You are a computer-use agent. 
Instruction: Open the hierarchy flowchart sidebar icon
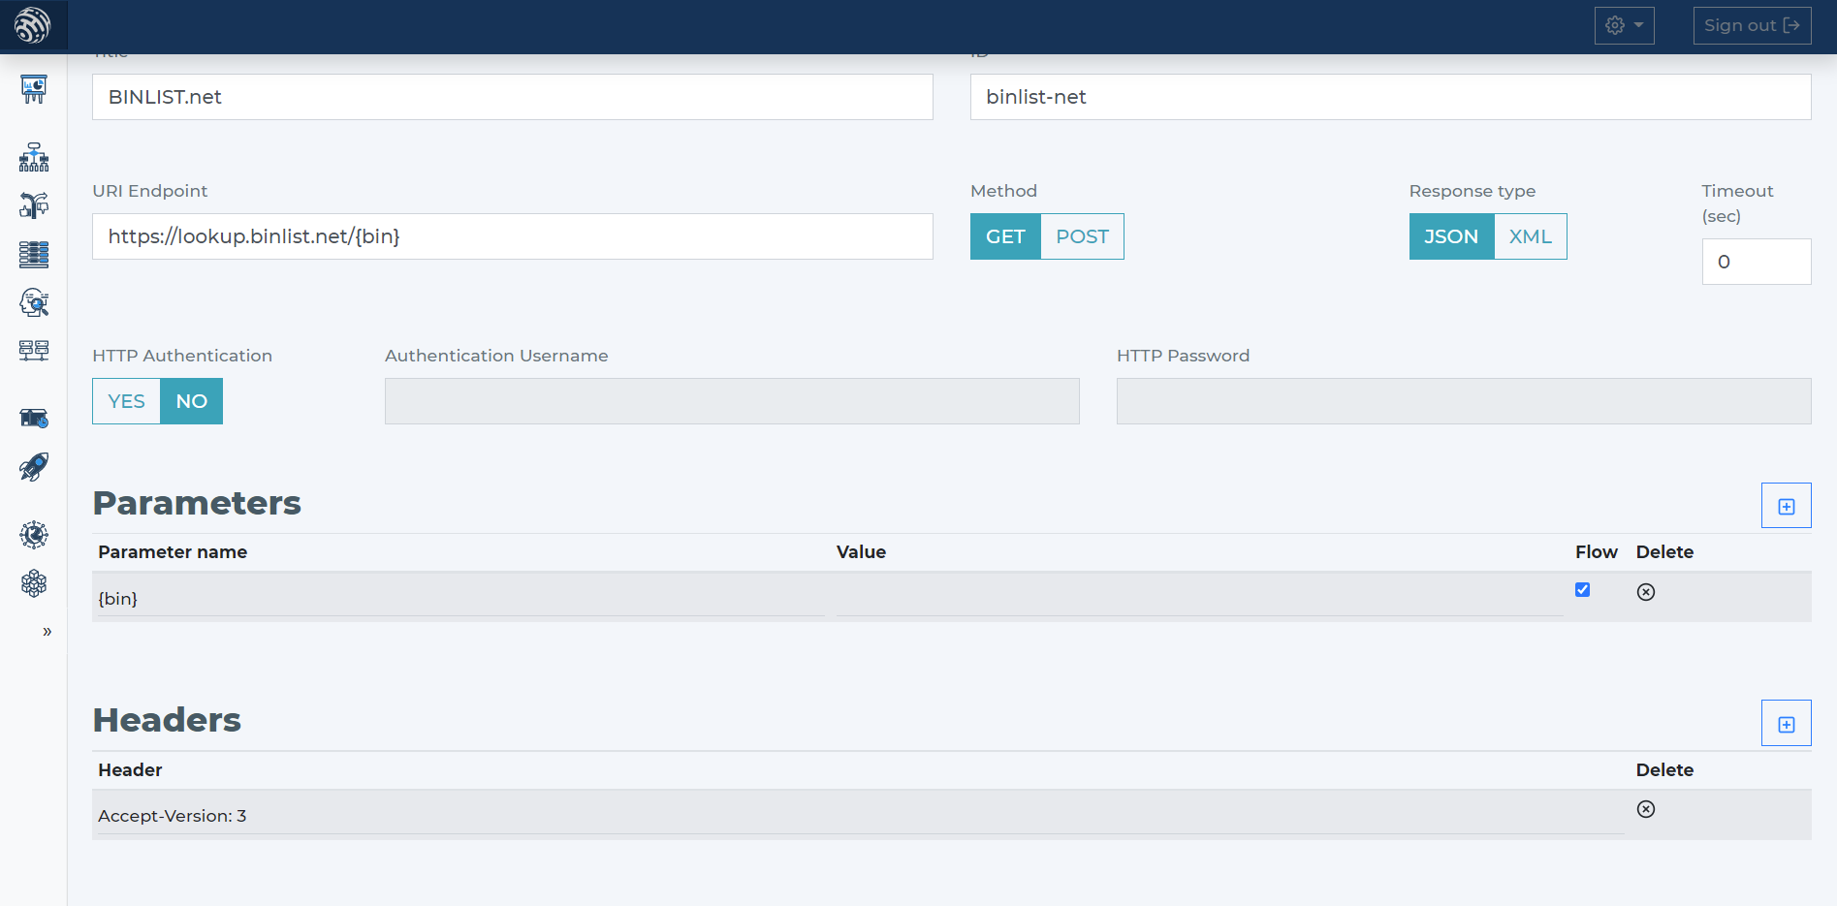[34, 157]
